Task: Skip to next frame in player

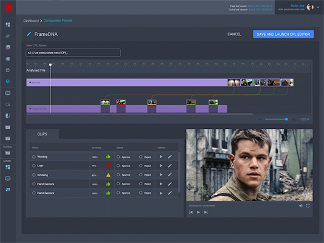Action: coord(206,212)
